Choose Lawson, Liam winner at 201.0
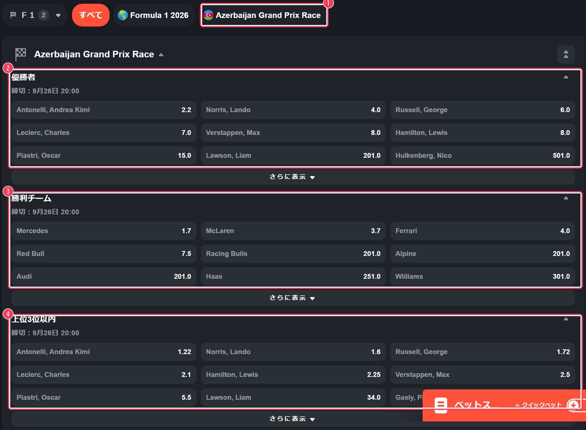This screenshot has width=586, height=430. [x=293, y=156]
